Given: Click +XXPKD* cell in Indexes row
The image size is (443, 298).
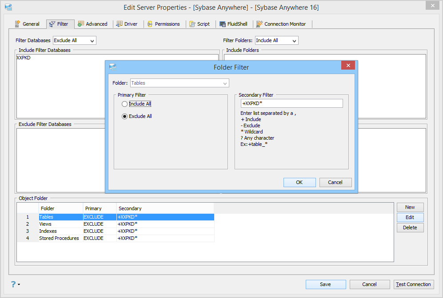Looking at the screenshot, I should click(x=165, y=231).
